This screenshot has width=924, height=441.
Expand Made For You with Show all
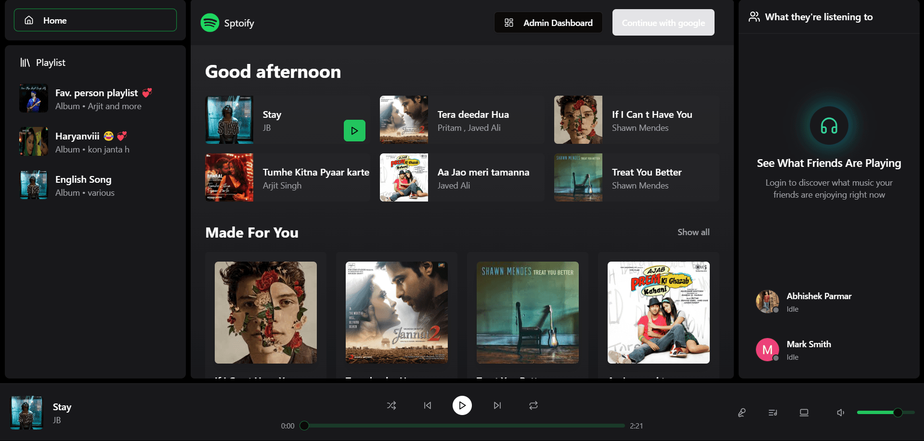(x=693, y=232)
